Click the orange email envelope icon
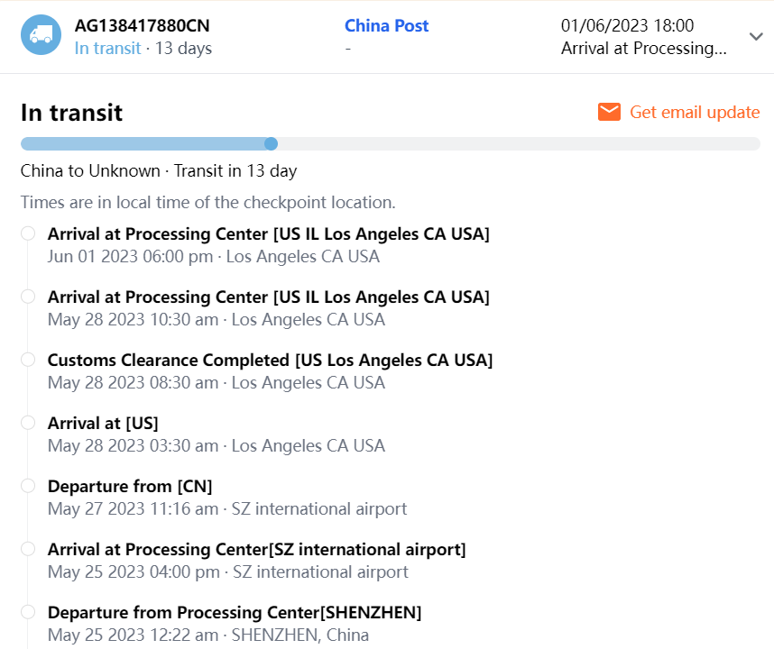The height and width of the screenshot is (649, 774). [610, 112]
